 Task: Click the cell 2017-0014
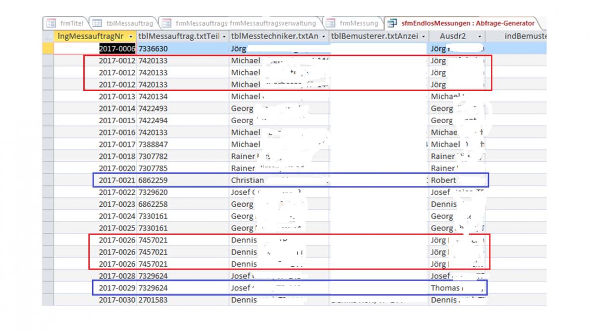click(95, 108)
